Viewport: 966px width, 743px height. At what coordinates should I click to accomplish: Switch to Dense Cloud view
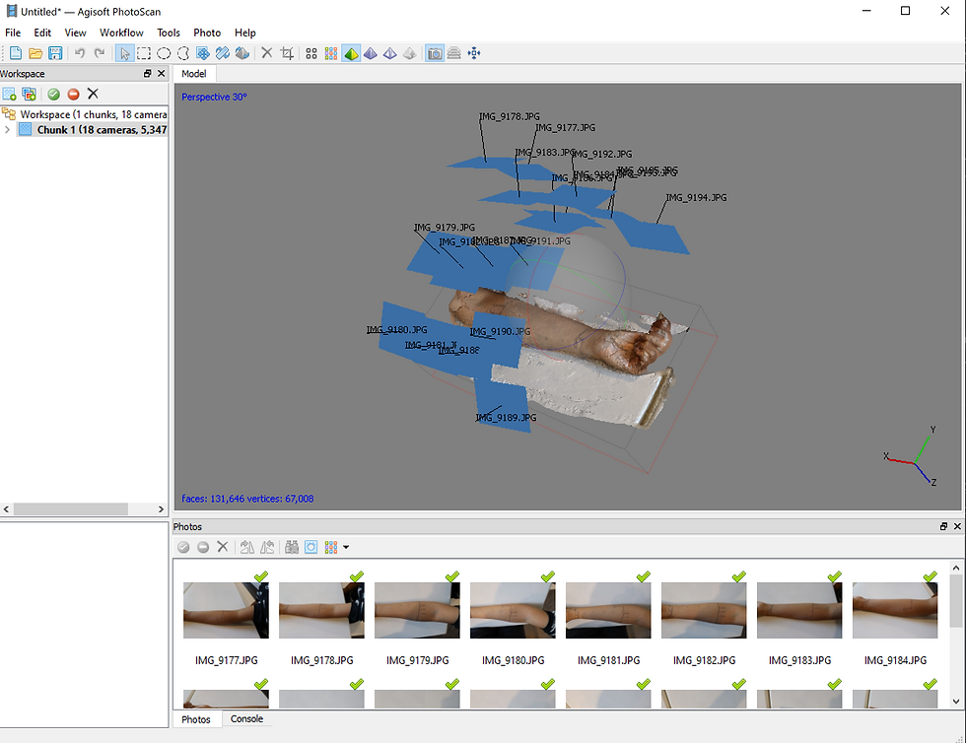pos(331,53)
